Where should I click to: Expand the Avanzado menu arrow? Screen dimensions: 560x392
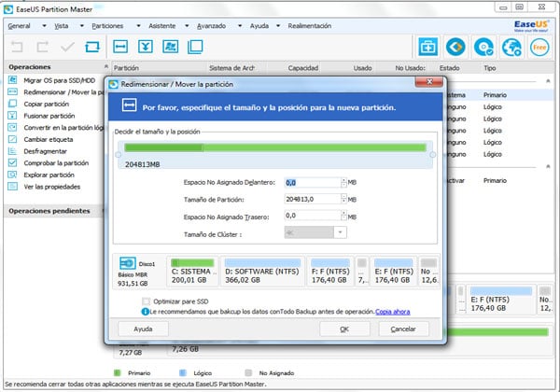(240, 26)
